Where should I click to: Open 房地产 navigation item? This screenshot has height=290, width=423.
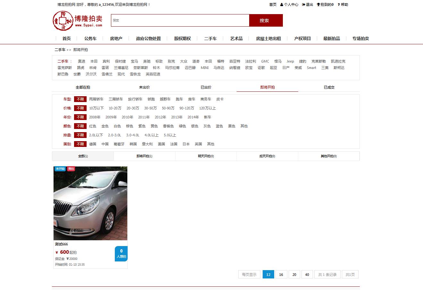[x=116, y=38]
